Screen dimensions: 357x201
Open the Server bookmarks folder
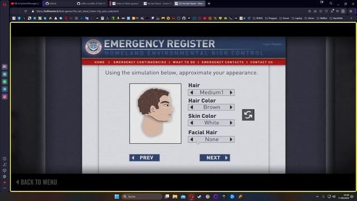tap(284, 18)
